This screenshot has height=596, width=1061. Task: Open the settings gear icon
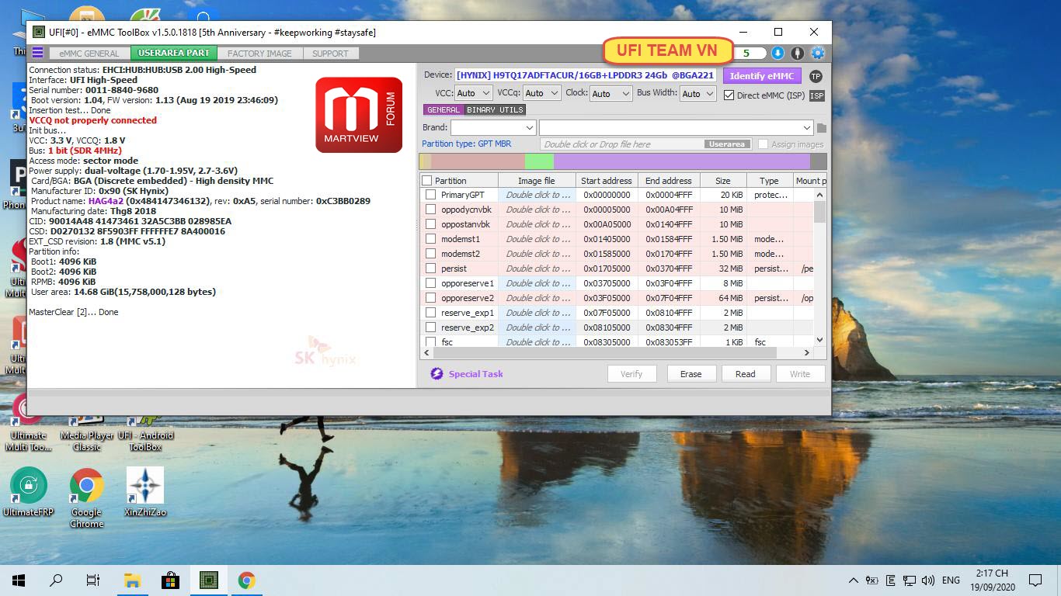(x=818, y=53)
